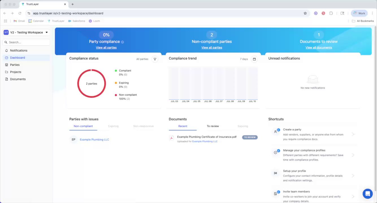Click the PDF file icon
377x203 pixels.
[x=171, y=138]
